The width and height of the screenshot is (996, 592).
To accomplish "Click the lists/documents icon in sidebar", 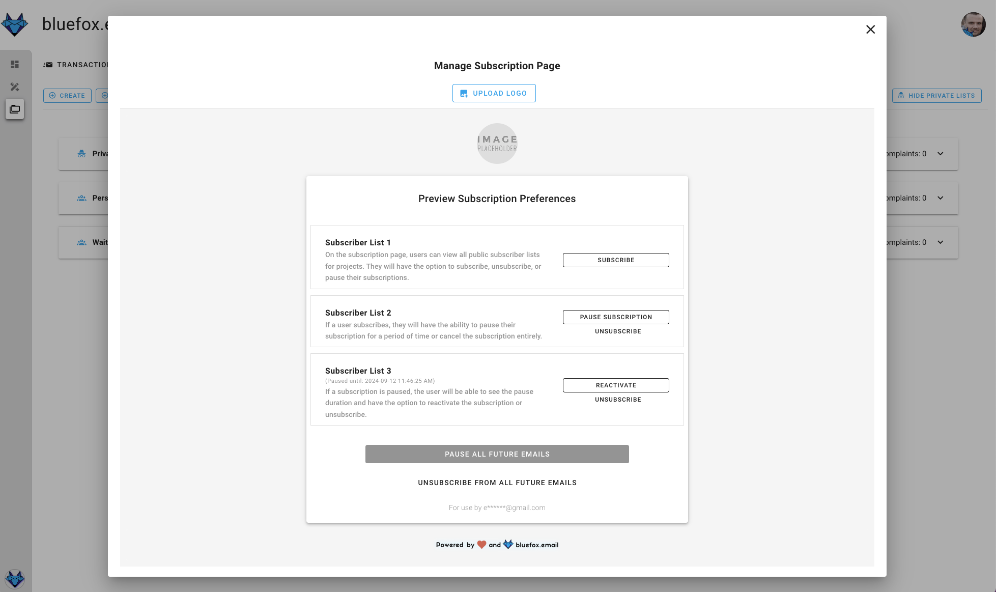I will (x=15, y=108).
